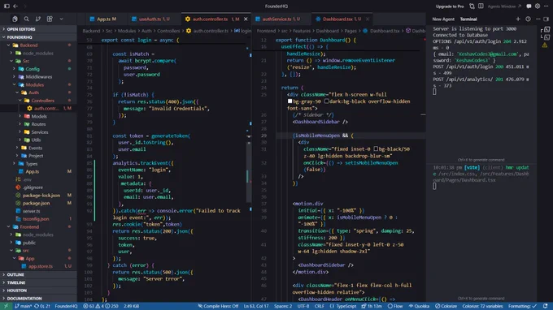Open the agent history clock icon
The height and width of the screenshot is (310, 553).
click(x=528, y=19)
